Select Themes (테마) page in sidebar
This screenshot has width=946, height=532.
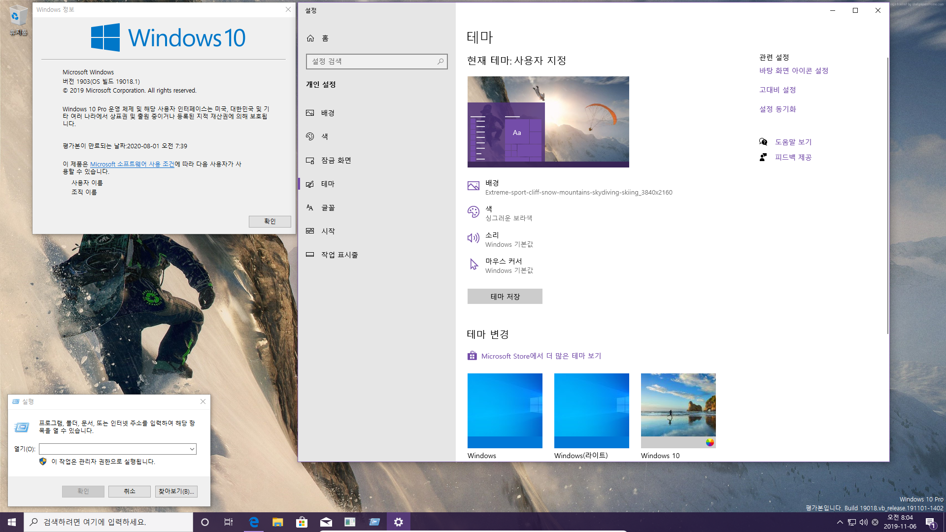tap(376, 184)
